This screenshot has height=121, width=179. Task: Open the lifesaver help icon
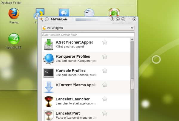114,12
